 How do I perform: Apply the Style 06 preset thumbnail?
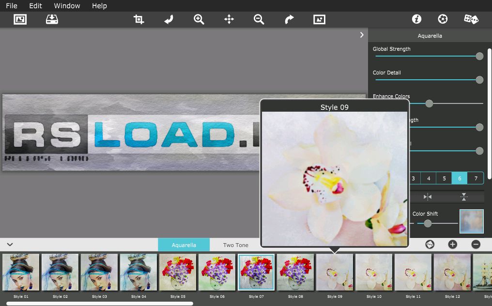pyautogui.click(x=217, y=272)
